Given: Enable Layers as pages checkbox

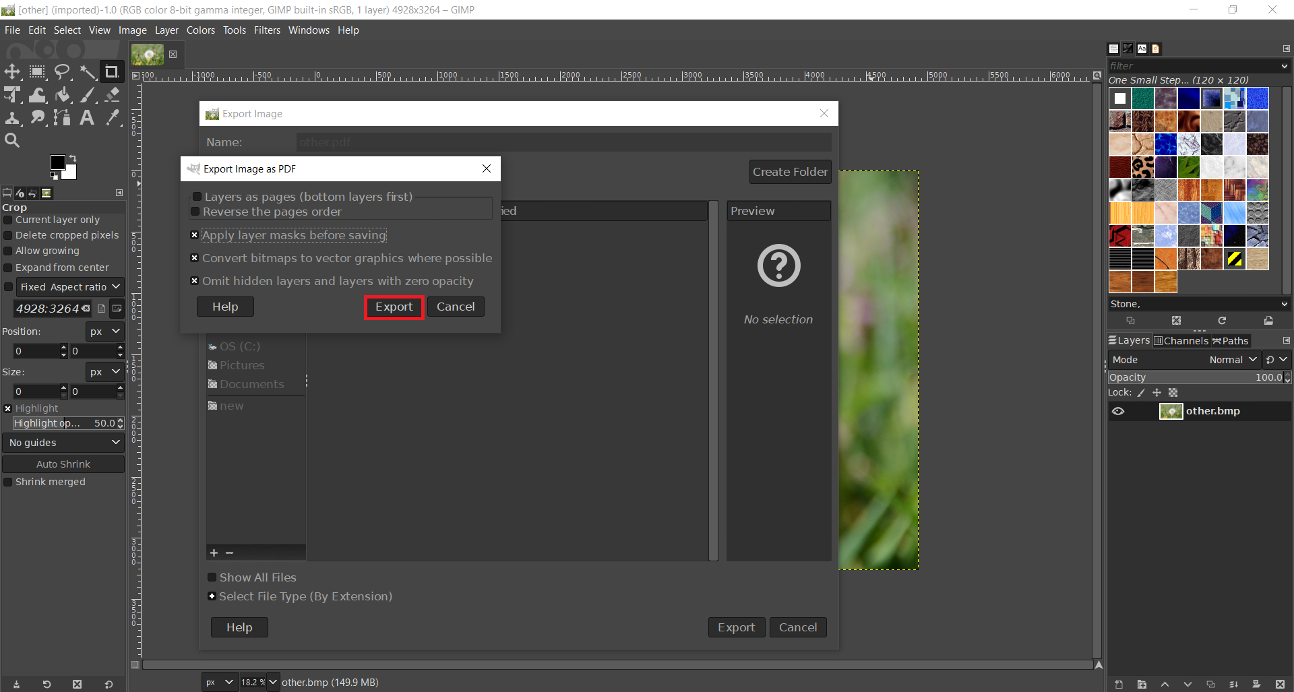Looking at the screenshot, I should coord(197,197).
